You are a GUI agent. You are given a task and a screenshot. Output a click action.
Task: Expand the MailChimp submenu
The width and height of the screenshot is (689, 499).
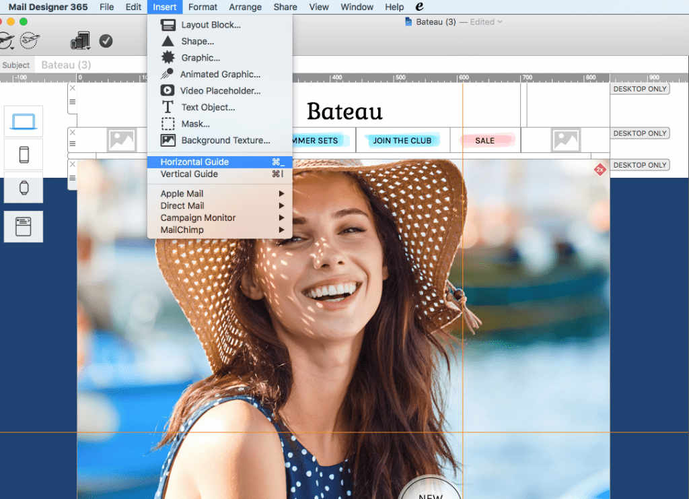tap(220, 230)
